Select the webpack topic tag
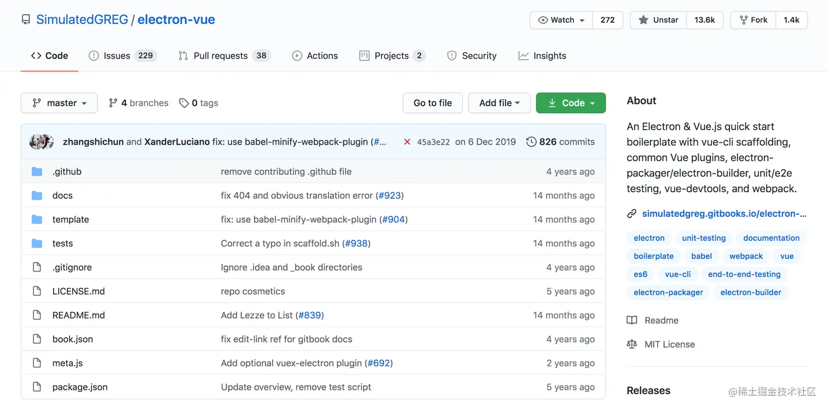828x409 pixels. pyautogui.click(x=746, y=256)
